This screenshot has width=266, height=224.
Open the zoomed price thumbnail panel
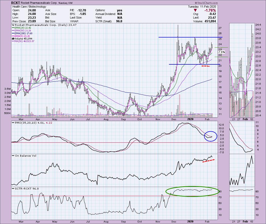pyautogui.click(x=242, y=70)
